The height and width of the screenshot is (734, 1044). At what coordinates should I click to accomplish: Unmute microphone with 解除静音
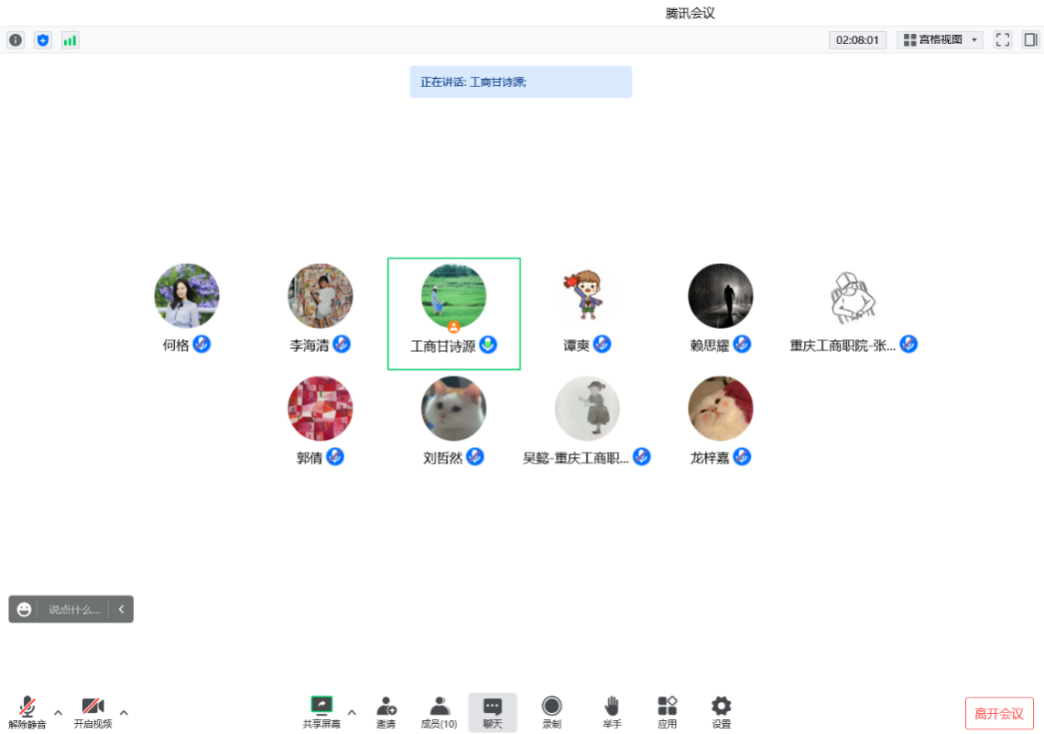click(x=27, y=712)
